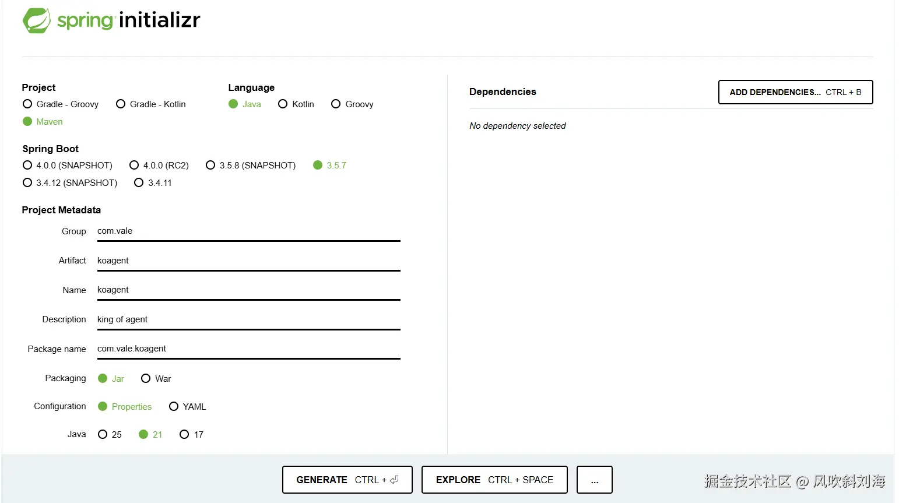The height and width of the screenshot is (503, 899).
Task: Choose Groovy language radio
Action: pos(352,104)
